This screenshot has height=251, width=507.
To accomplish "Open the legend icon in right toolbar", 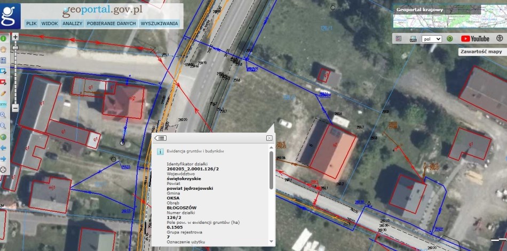I will pos(398,39).
